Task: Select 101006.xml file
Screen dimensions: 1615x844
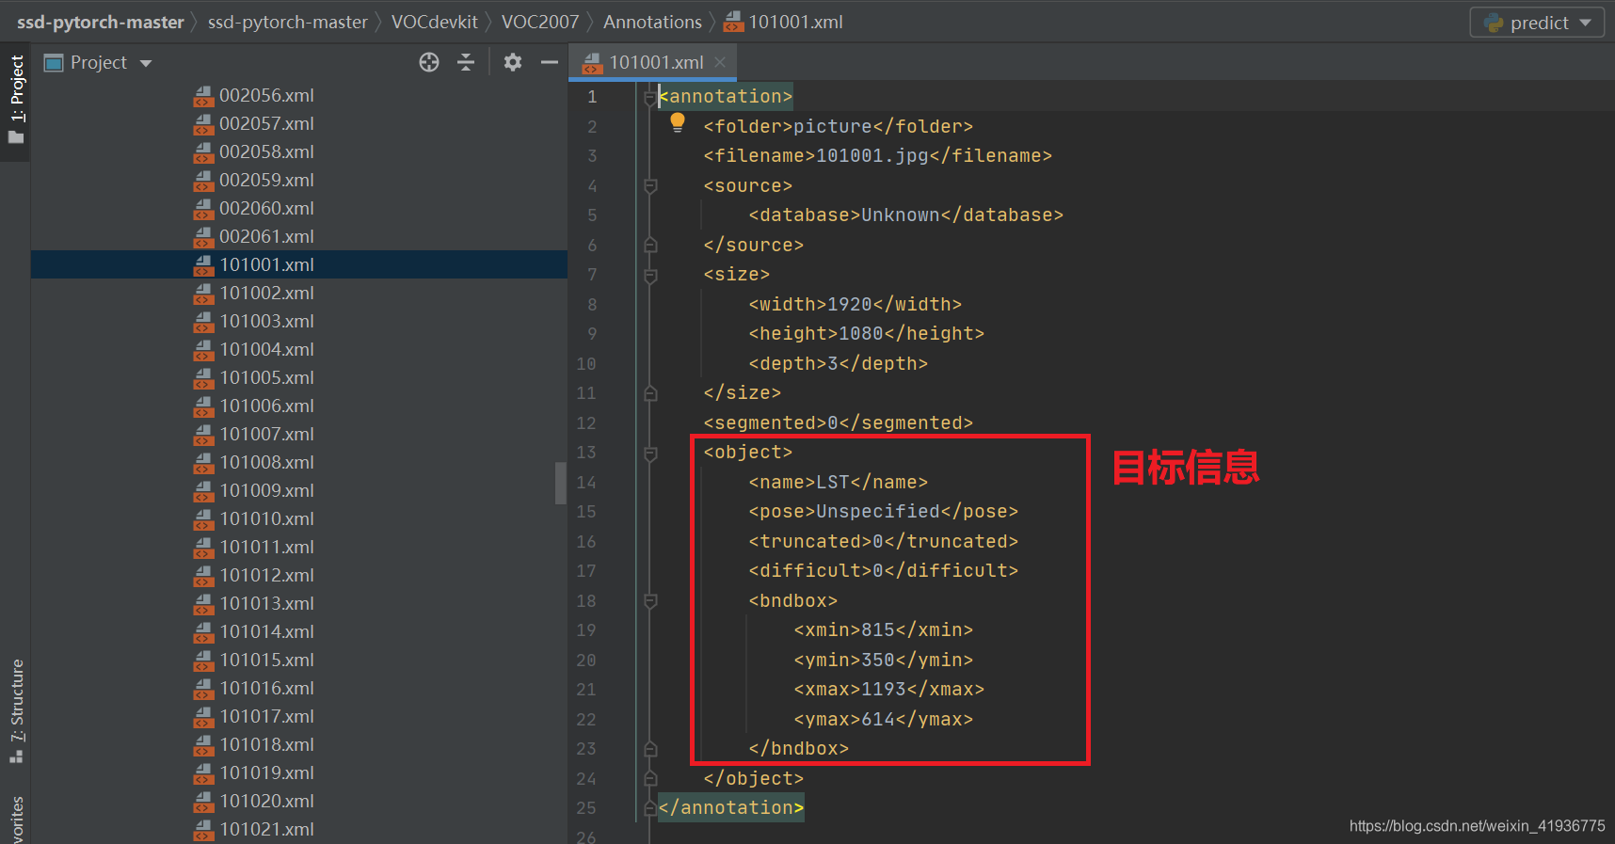Action: 266,406
